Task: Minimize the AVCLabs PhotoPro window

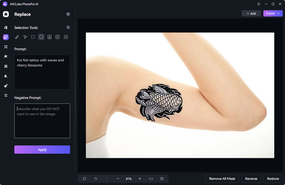Action: [x=266, y=4]
